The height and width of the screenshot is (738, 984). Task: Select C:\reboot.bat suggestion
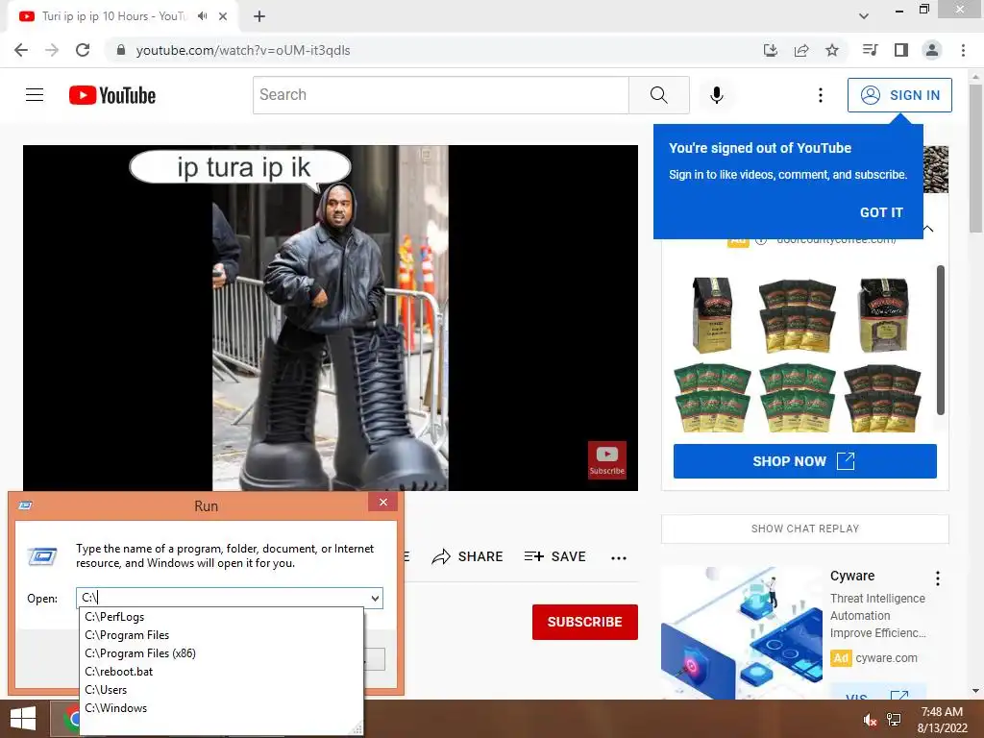click(x=222, y=672)
